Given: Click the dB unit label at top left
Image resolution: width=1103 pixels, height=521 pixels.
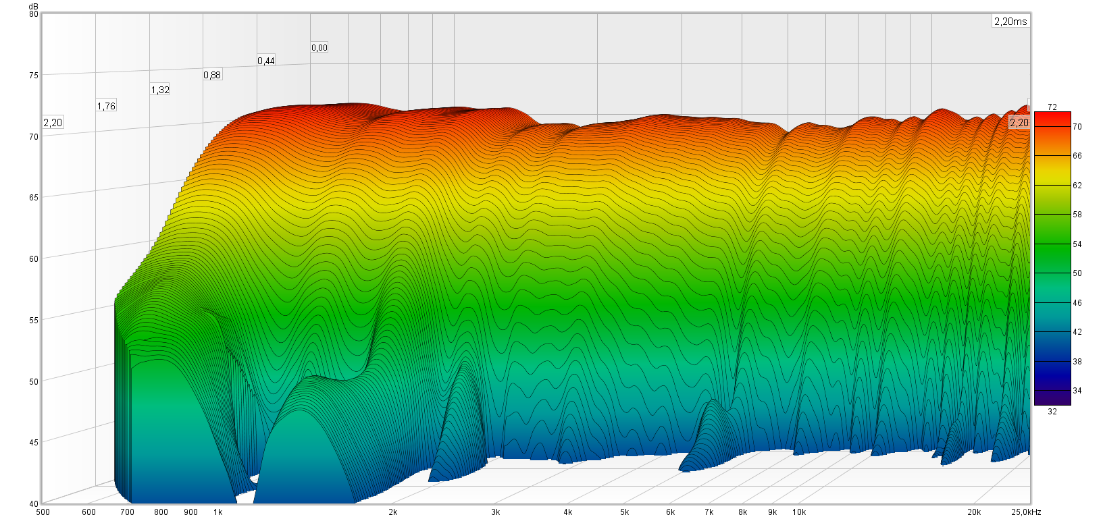Looking at the screenshot, I should pyautogui.click(x=34, y=5).
